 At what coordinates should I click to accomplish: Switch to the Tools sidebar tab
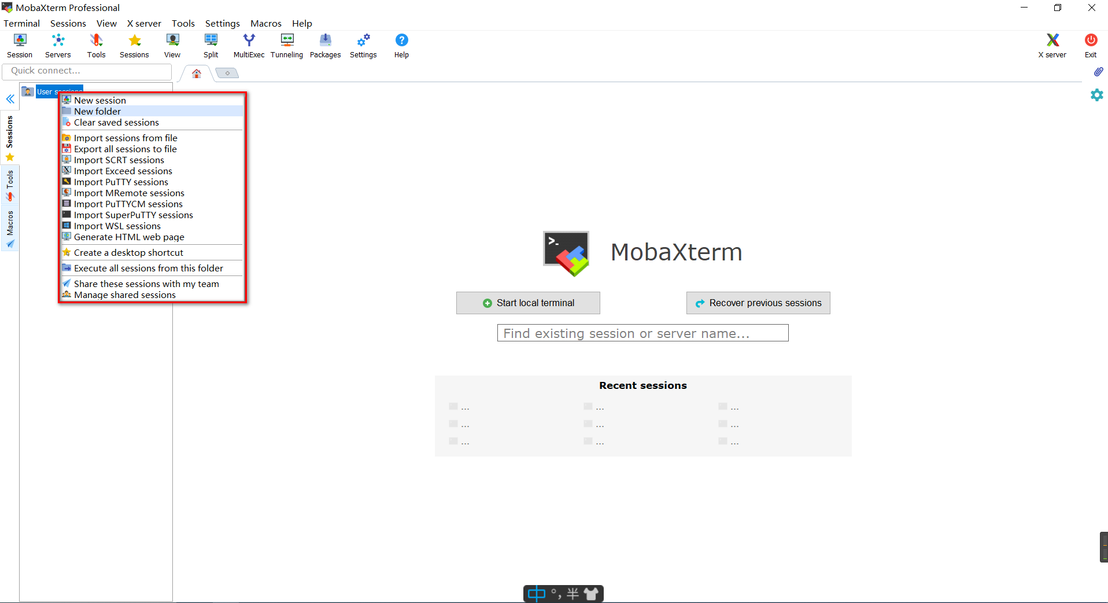[x=9, y=183]
